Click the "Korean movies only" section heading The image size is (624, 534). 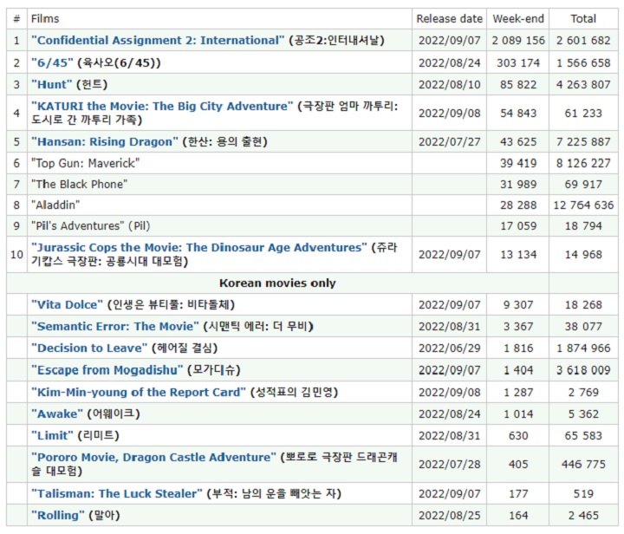[x=277, y=283]
